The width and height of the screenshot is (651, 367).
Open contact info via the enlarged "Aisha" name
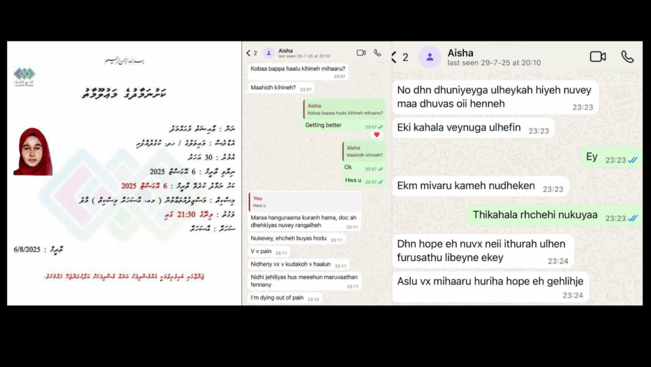462,52
